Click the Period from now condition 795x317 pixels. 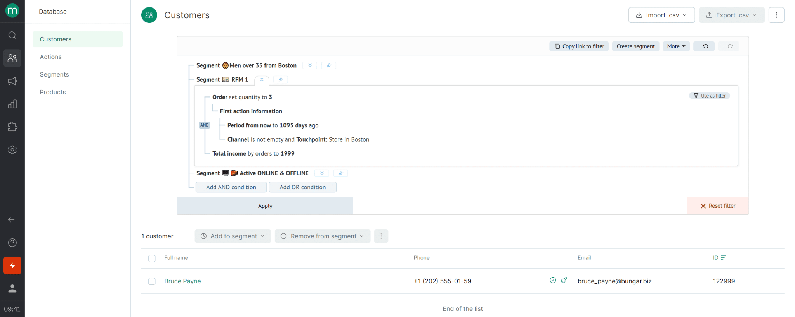[274, 125]
